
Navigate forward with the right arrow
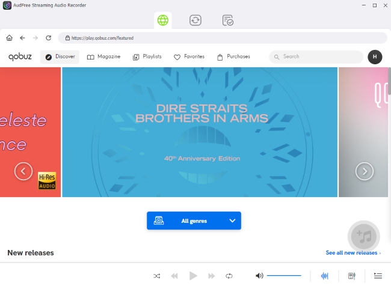pos(35,38)
